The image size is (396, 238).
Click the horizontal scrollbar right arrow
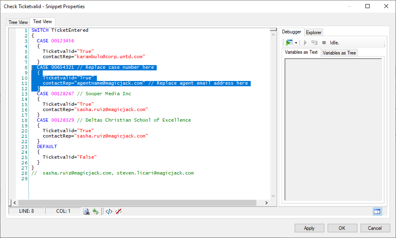point(267,203)
